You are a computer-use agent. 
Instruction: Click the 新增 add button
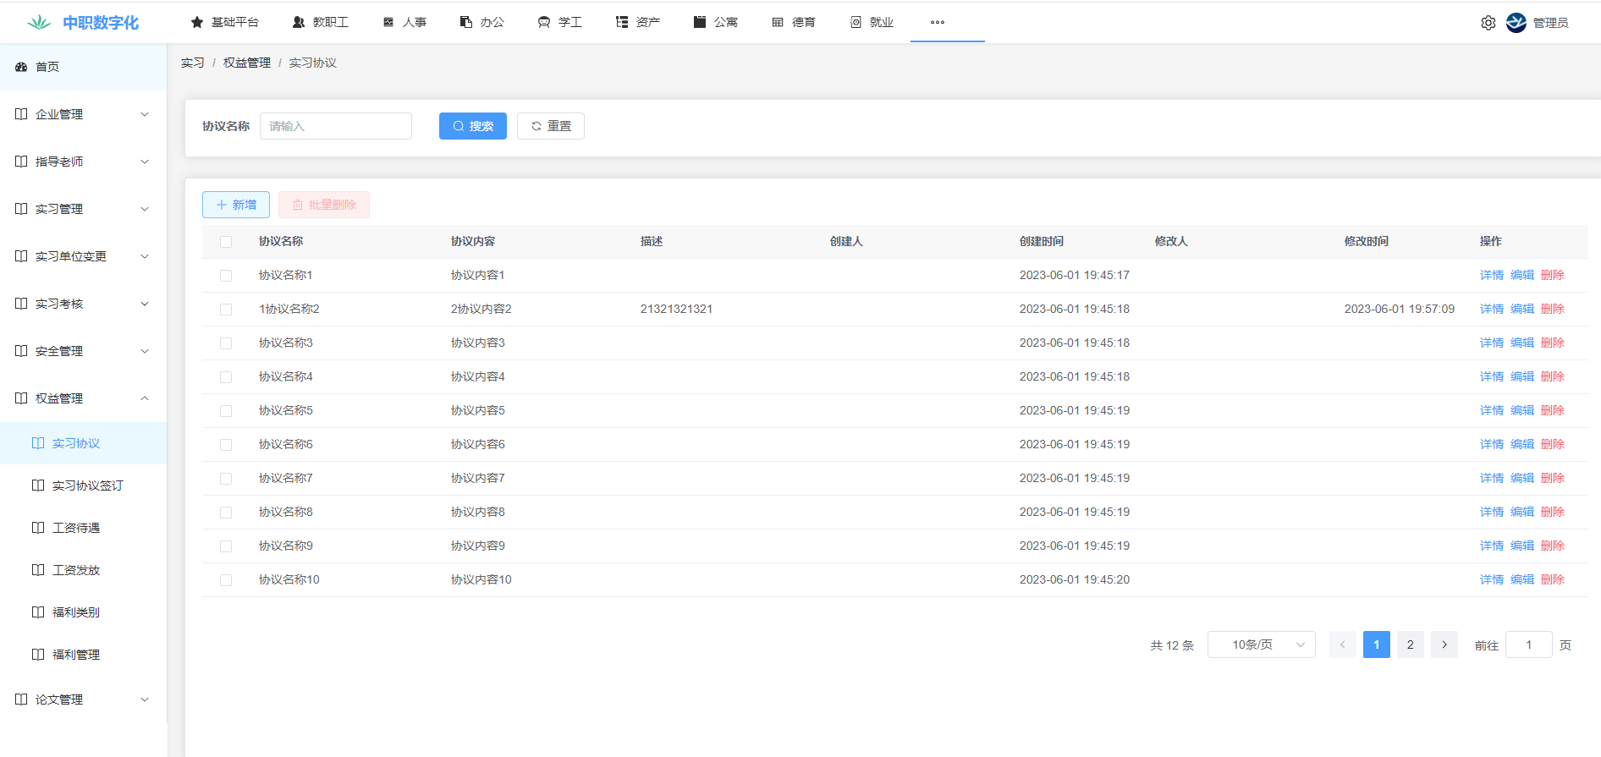pos(236,205)
